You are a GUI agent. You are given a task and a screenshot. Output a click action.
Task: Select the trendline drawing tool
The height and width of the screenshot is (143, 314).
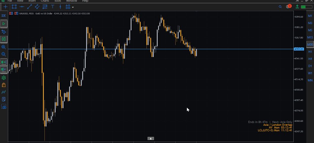click(x=29, y=7)
